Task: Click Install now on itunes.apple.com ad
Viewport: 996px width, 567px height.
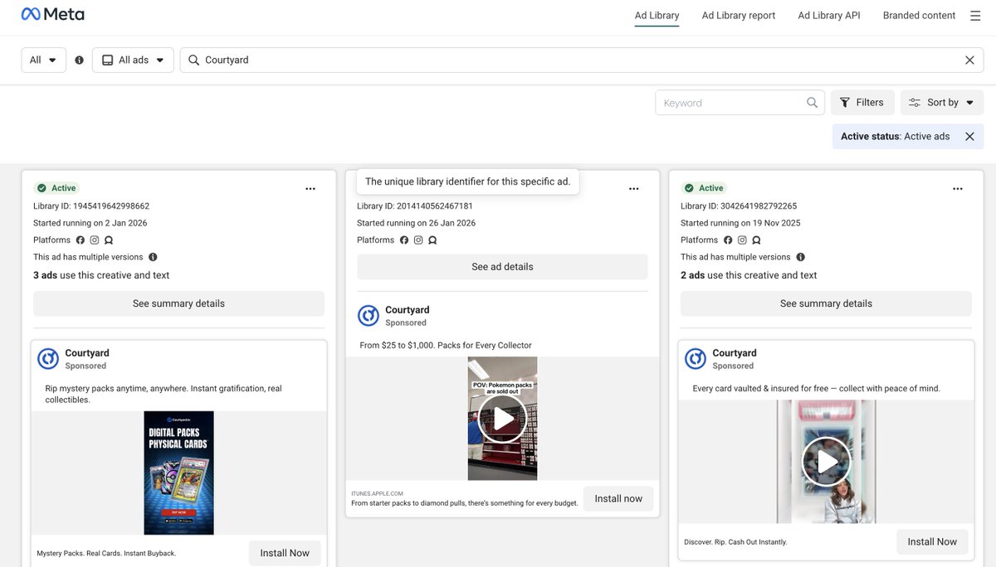Action: pyautogui.click(x=618, y=499)
